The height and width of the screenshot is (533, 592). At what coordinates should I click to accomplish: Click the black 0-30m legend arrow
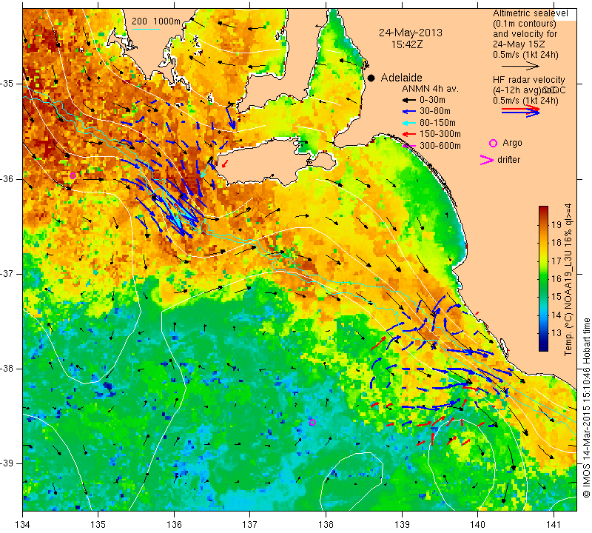(x=409, y=100)
